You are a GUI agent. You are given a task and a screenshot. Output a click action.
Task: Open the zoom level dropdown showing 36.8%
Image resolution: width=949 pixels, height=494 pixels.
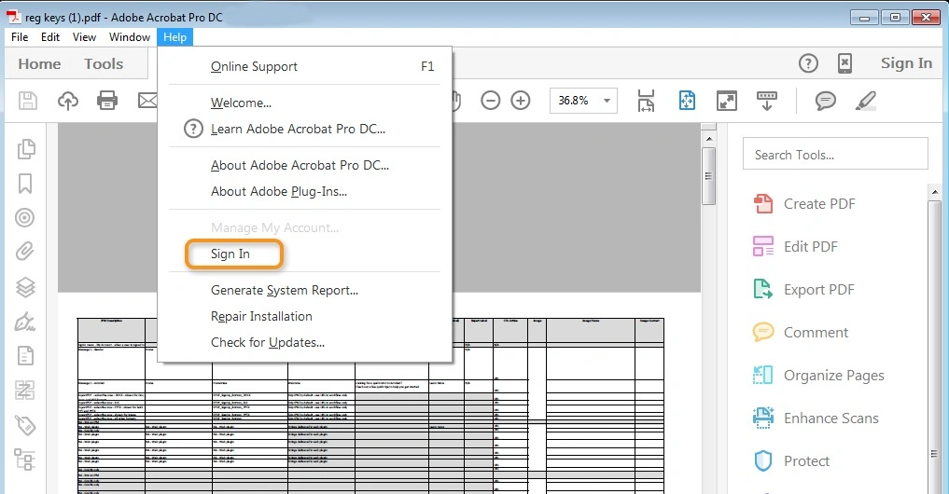click(x=583, y=101)
